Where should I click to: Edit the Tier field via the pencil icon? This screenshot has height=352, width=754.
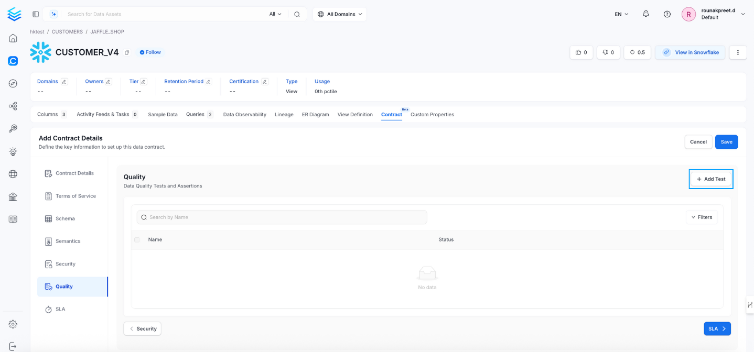(143, 81)
